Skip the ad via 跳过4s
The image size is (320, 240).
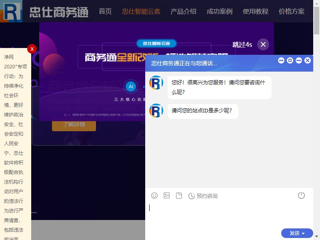[x=242, y=44]
